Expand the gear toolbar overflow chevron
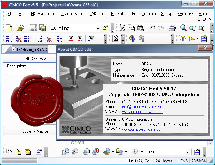The width and height of the screenshot is (215, 165). pyautogui.click(x=172, y=39)
